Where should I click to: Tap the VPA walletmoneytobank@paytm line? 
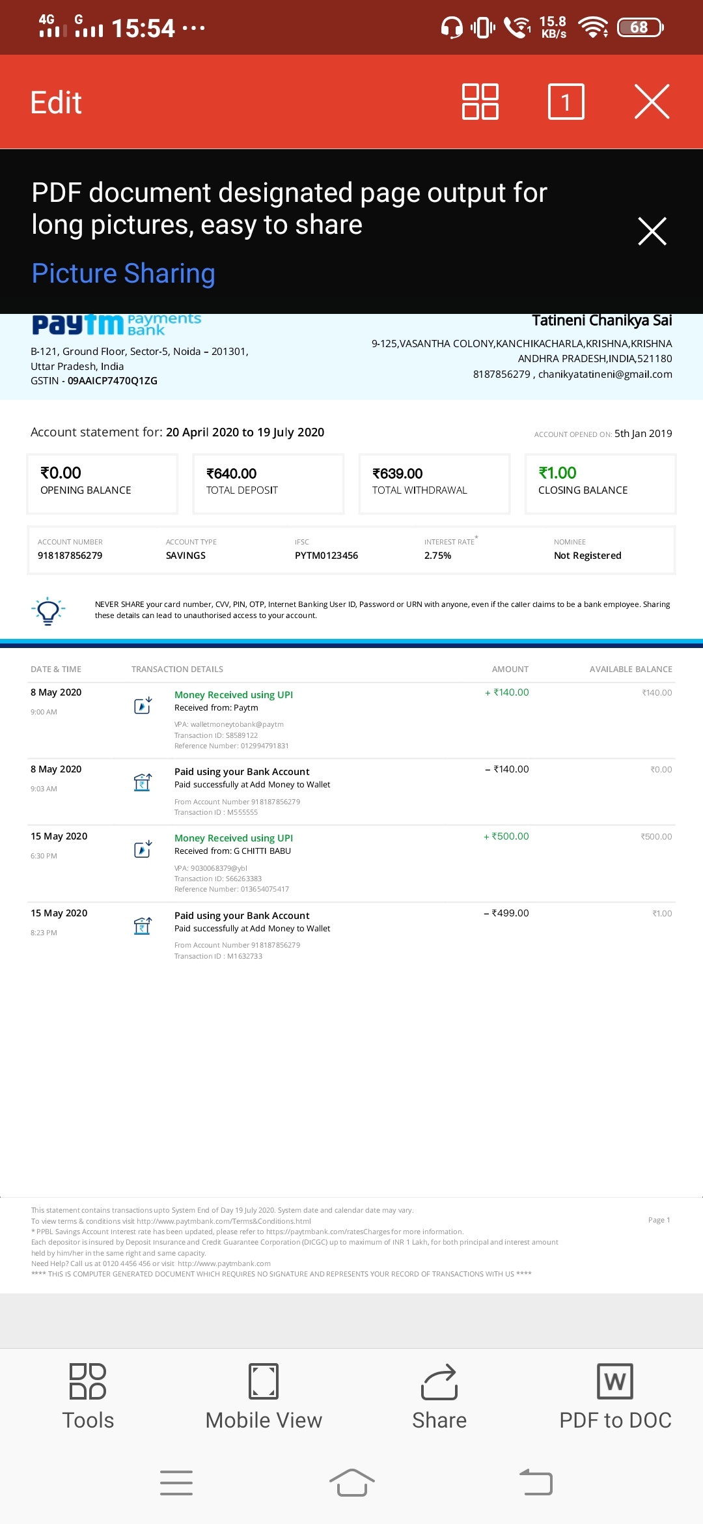tap(229, 724)
